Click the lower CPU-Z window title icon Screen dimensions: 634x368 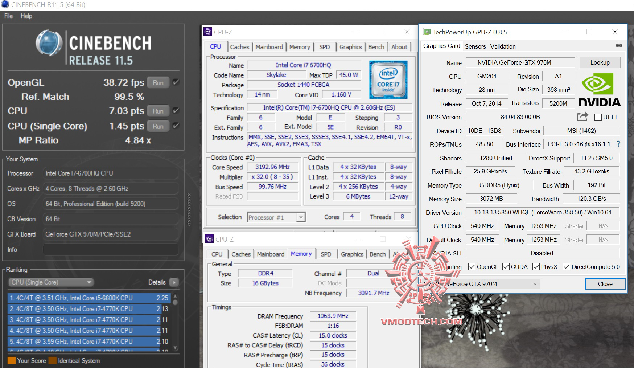(x=209, y=239)
